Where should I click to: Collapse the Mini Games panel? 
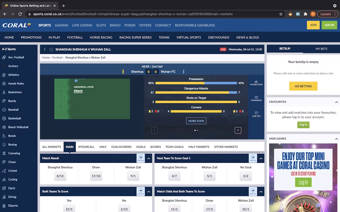[x=336, y=139]
